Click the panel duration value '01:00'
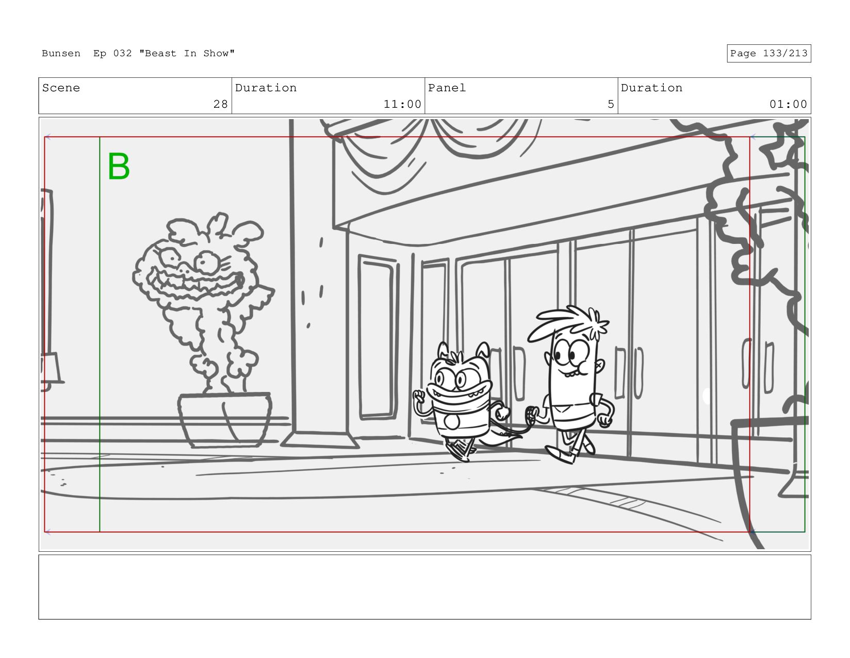Viewport: 850px width, 658px height. (788, 104)
